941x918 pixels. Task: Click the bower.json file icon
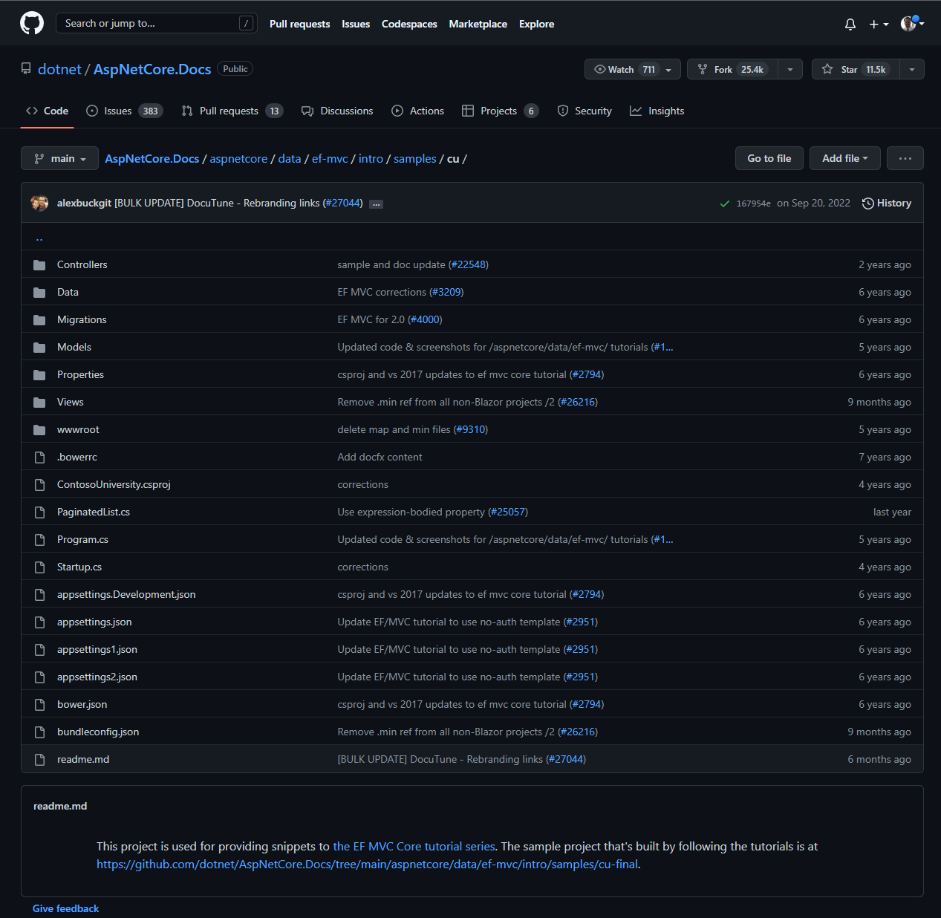[x=39, y=705]
